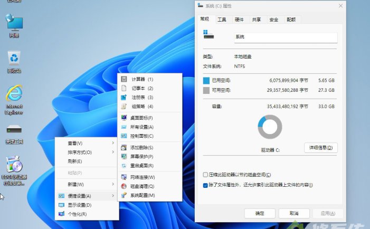The width and height of the screenshot is (370, 229).
Task: Expand the 新建(W) submenu arrow
Action: 113,184
